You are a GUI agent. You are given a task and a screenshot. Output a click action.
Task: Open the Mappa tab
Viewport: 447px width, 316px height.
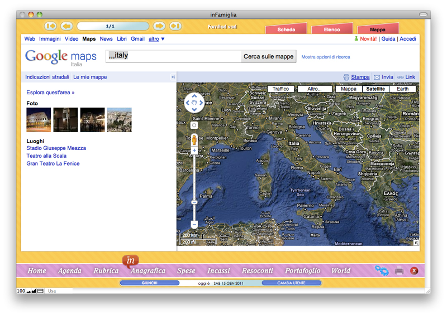[x=378, y=30]
